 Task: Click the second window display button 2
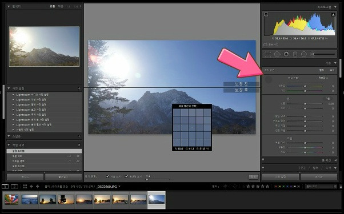pyautogui.click(x=14, y=187)
